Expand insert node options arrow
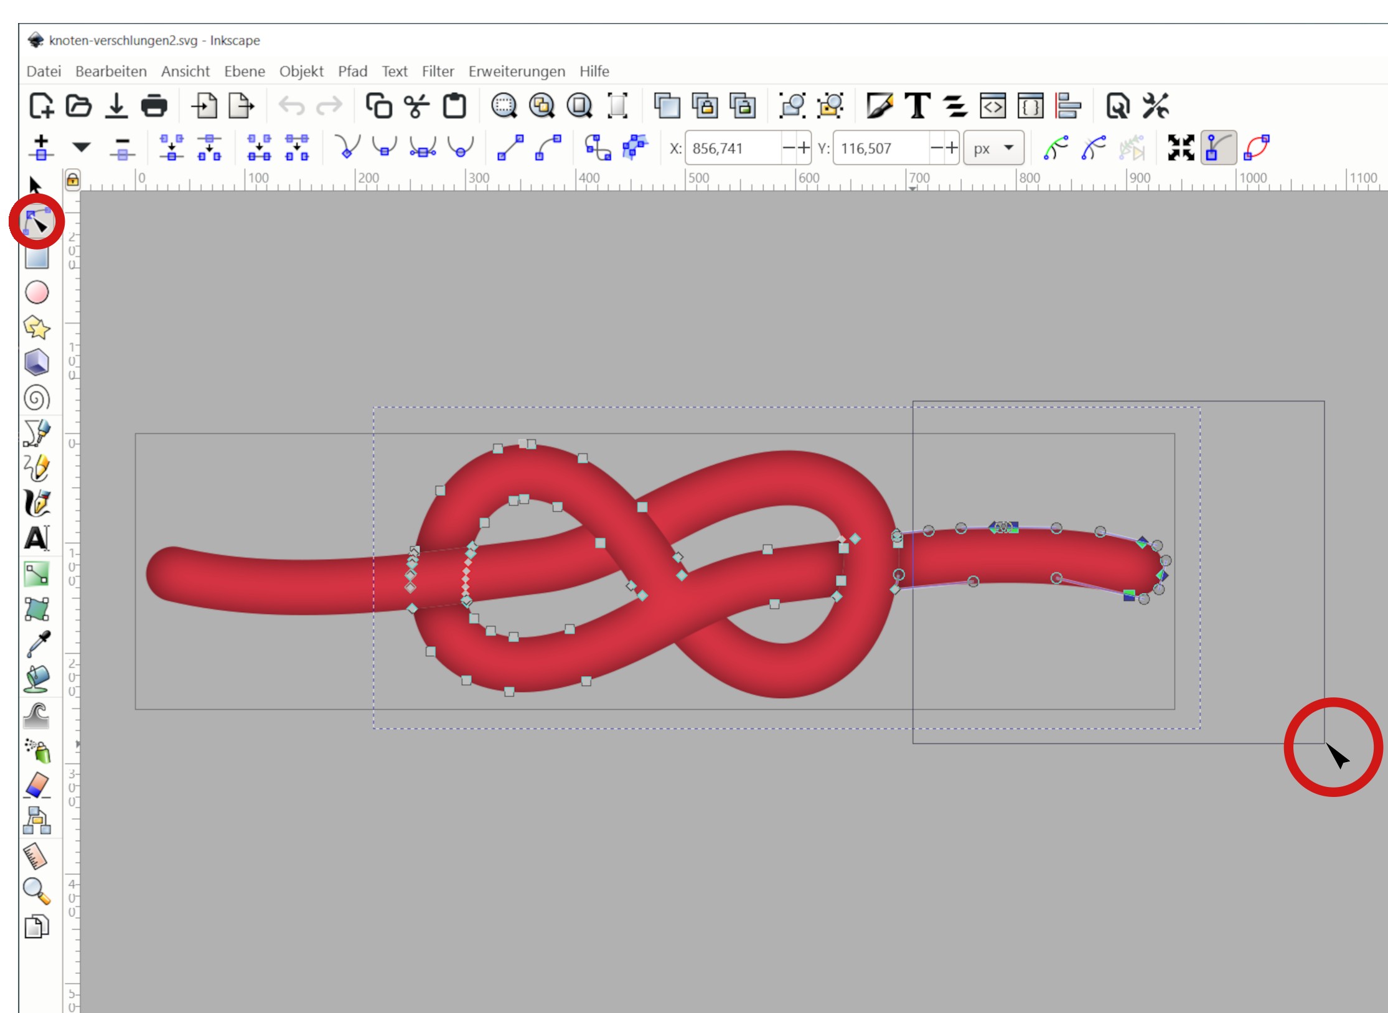Image resolution: width=1388 pixels, height=1013 pixels. [x=81, y=148]
